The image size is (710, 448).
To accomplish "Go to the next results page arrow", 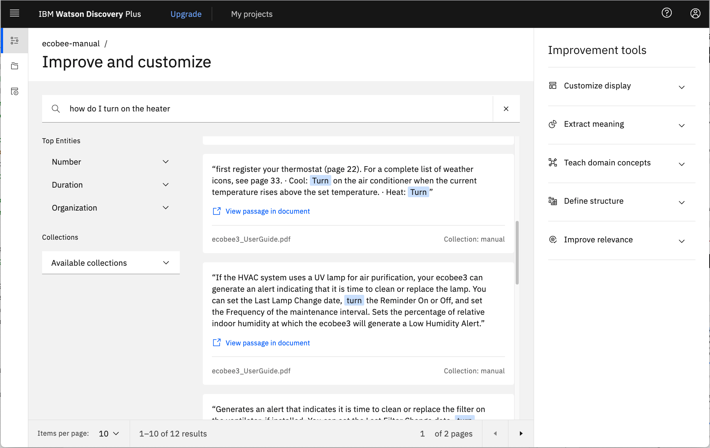I will (521, 433).
